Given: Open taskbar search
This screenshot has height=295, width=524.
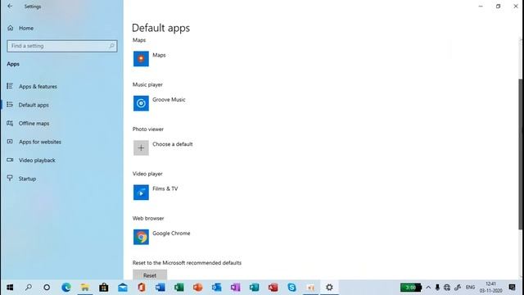Looking at the screenshot, I should [x=29, y=288].
